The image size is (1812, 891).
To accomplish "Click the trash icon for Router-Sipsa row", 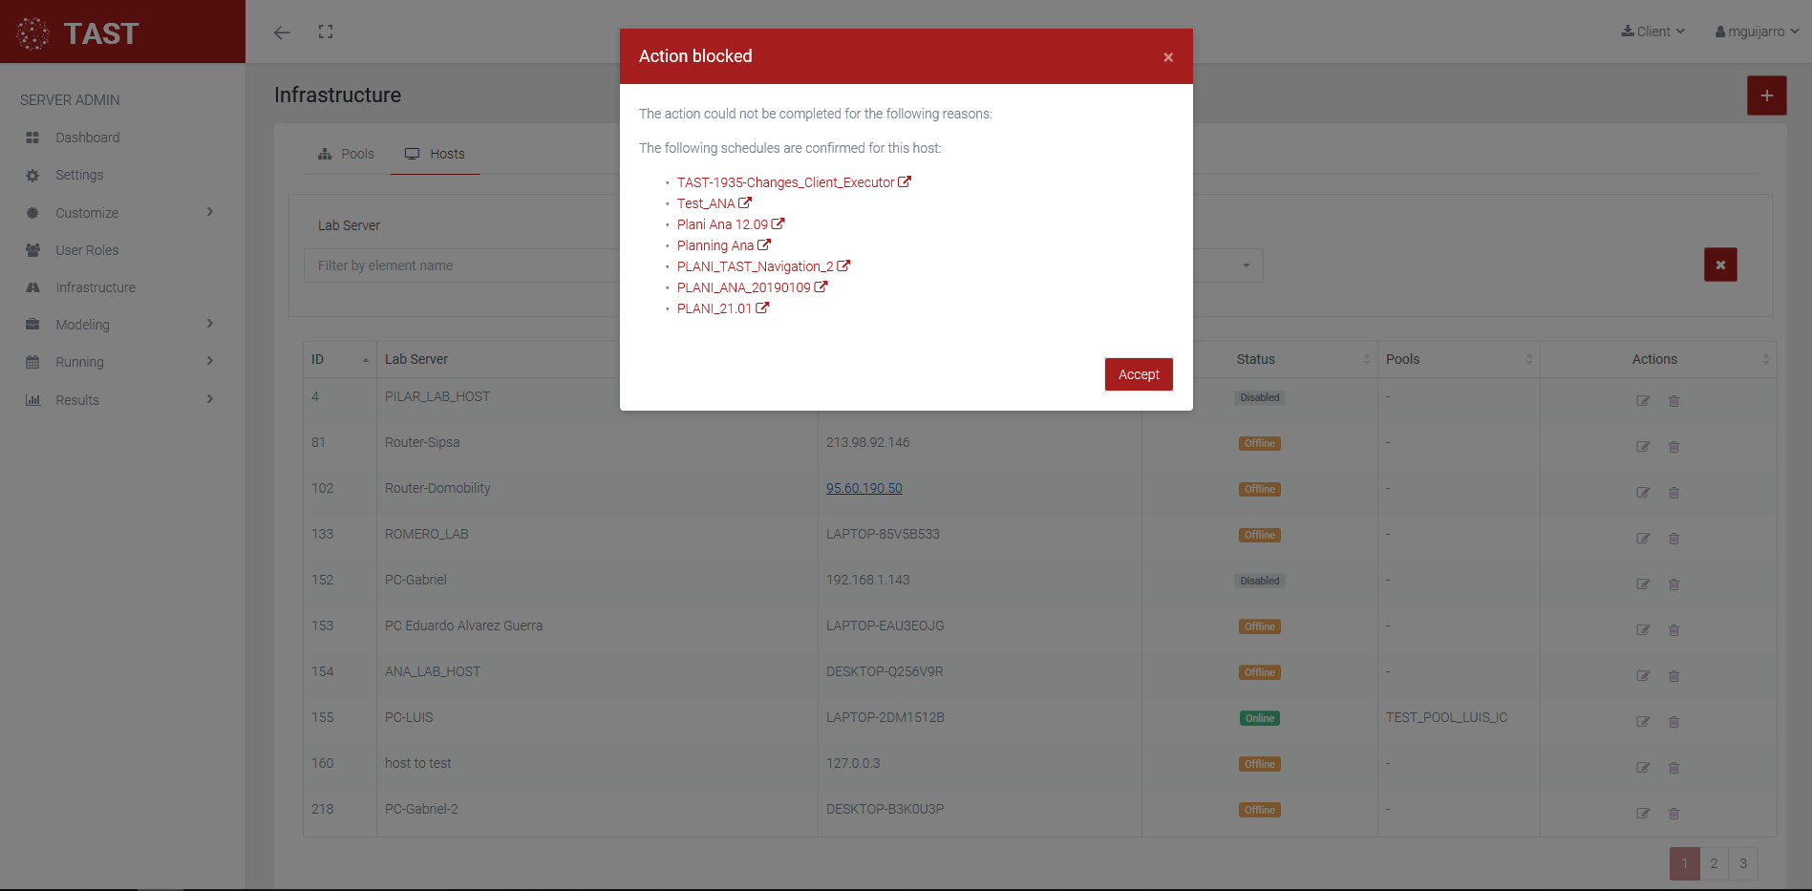I will coord(1673,447).
